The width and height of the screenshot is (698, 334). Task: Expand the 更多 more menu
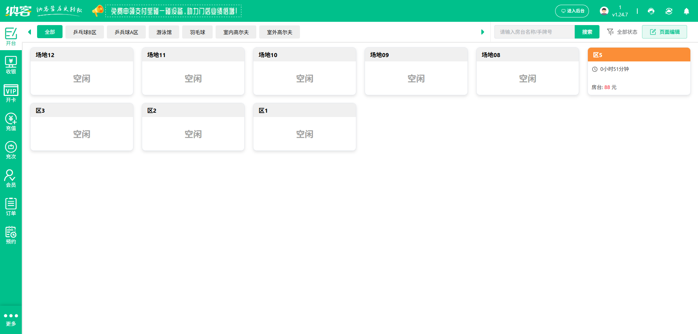click(x=11, y=319)
